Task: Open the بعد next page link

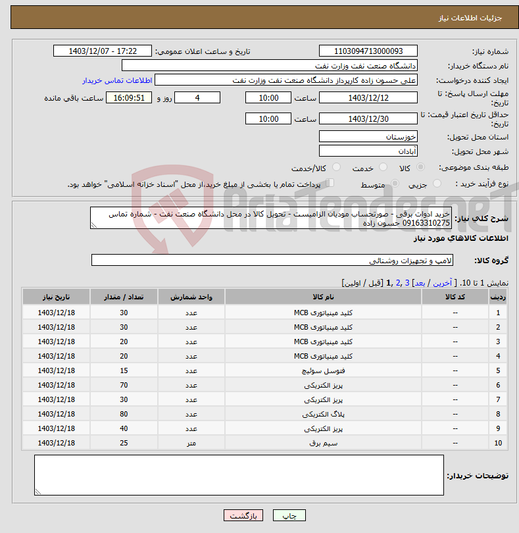Action: coord(420,283)
